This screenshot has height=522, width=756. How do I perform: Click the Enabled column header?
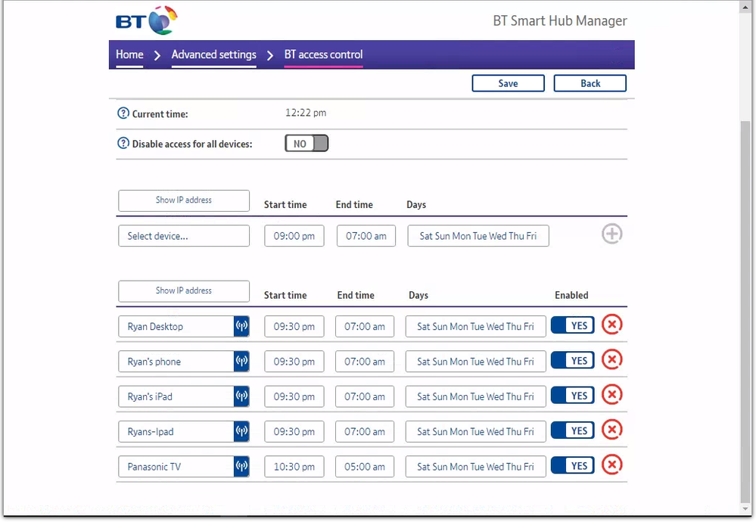(571, 295)
